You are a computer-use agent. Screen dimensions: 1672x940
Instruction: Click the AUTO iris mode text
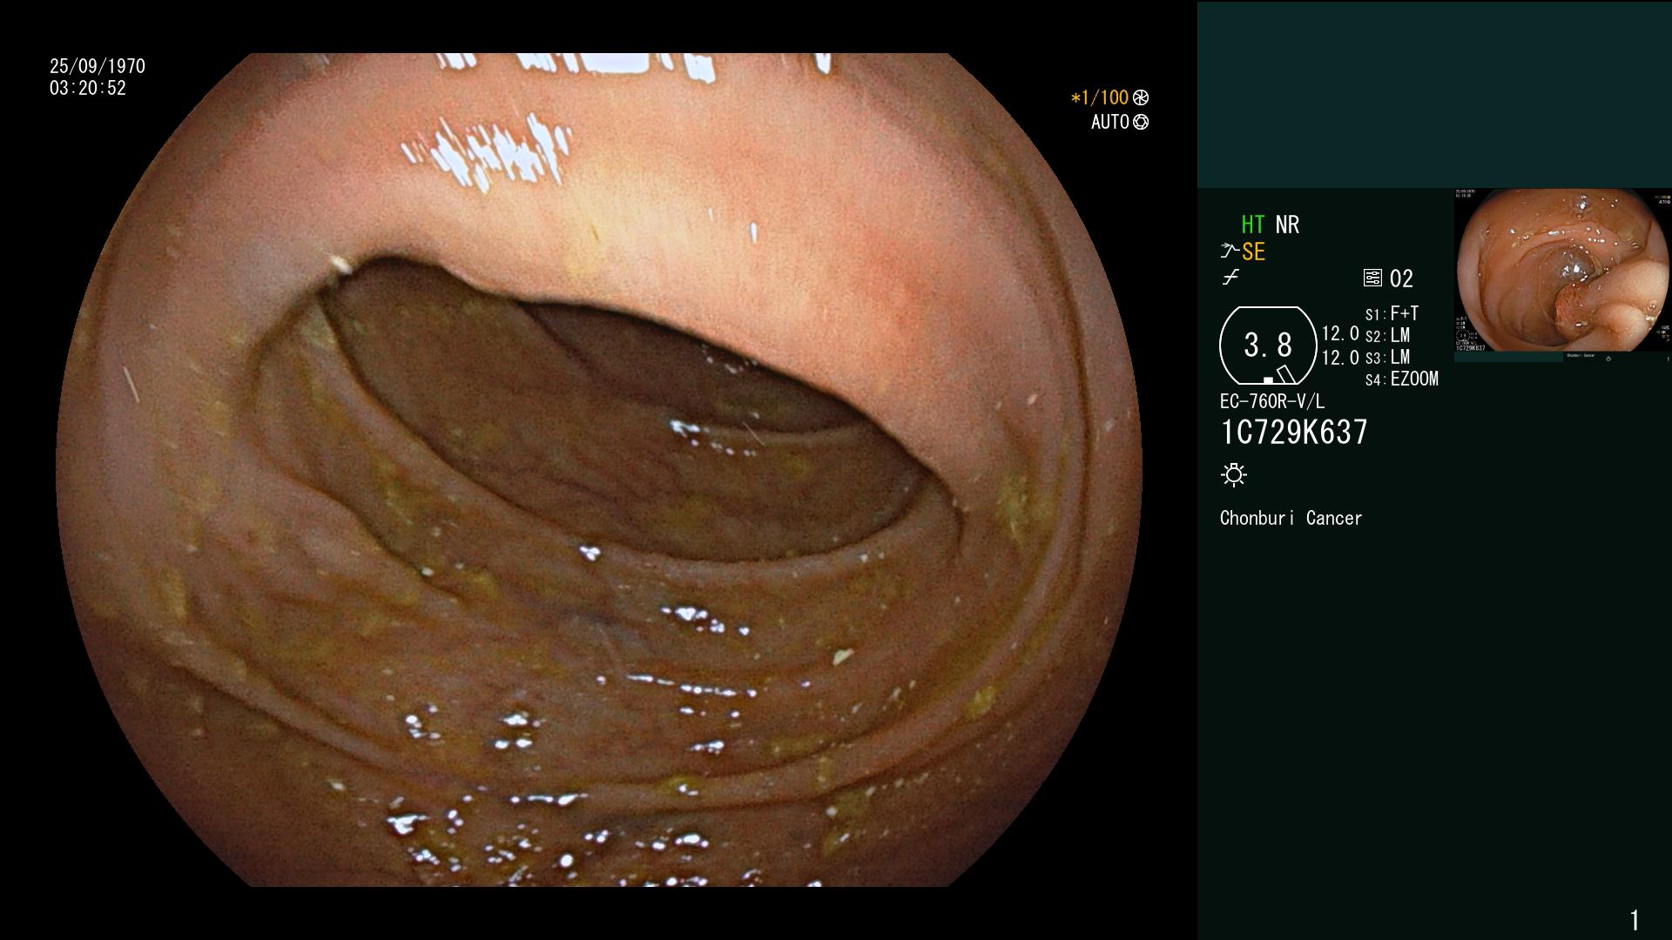pyautogui.click(x=1110, y=122)
